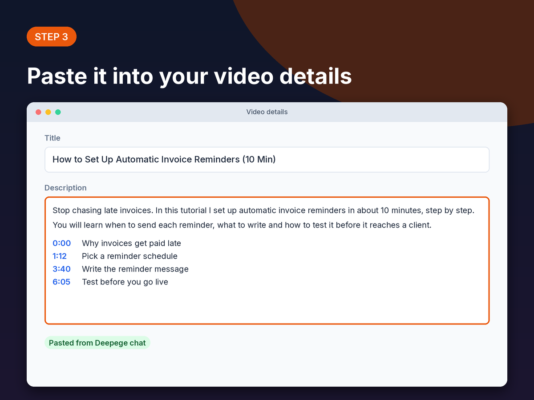Select the 'Test before you go live' chapter text
534x400 pixels.
click(125, 282)
